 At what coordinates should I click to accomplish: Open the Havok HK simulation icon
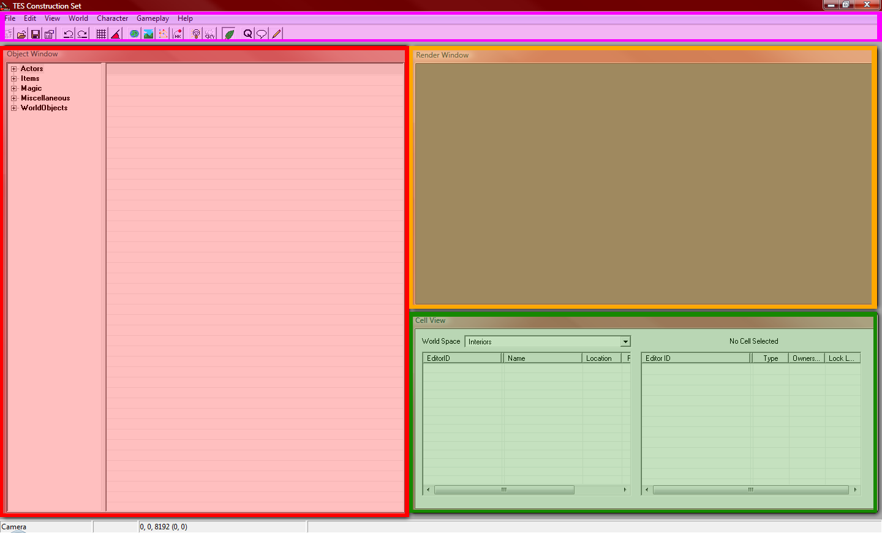[177, 34]
